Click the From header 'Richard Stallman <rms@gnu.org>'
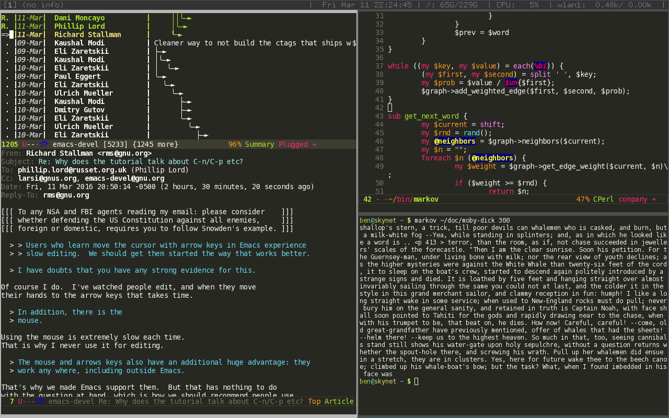 coord(89,153)
